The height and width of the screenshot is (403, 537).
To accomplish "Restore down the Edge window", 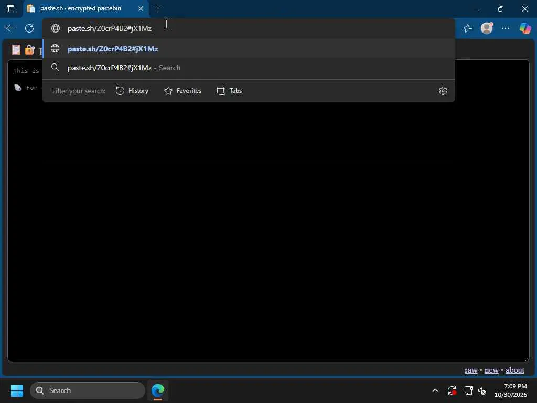I will point(501,9).
